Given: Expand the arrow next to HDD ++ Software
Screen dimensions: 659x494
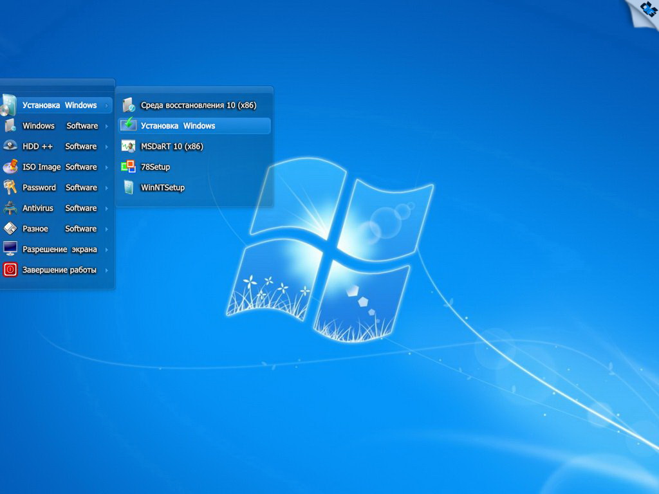Looking at the screenshot, I should pyautogui.click(x=107, y=147).
